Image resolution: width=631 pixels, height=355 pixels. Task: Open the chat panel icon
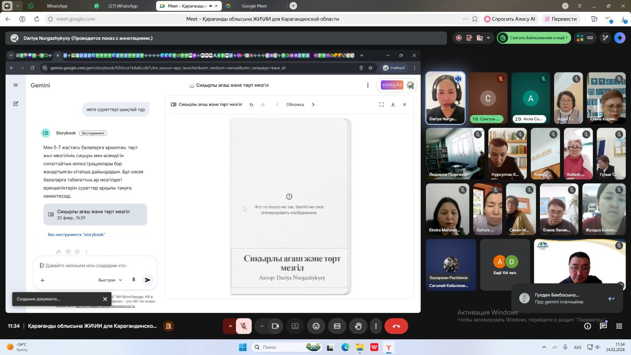(603, 326)
